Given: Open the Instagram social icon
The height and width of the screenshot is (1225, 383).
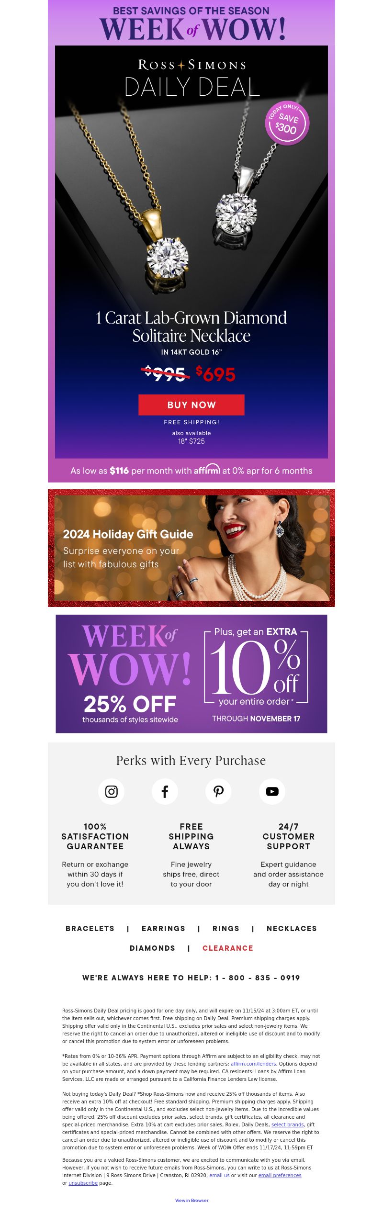Looking at the screenshot, I should pyautogui.click(x=112, y=791).
